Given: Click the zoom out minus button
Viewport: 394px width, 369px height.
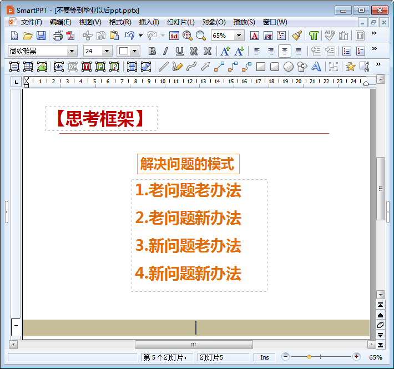Looking at the screenshot, I should 285,356.
